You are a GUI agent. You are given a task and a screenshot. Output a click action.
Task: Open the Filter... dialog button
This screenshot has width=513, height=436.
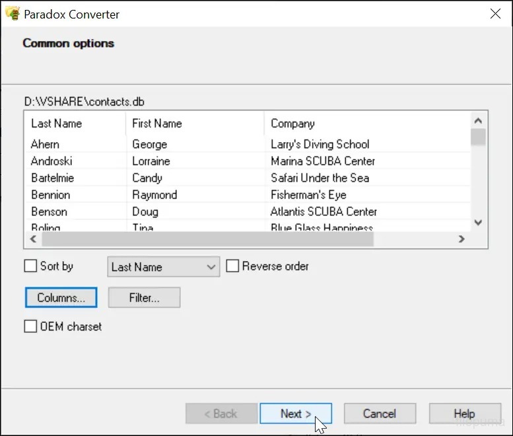144,298
